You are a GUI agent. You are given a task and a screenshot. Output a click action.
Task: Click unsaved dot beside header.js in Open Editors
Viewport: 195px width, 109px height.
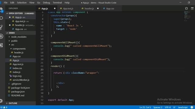pyautogui.click(x=10, y=25)
